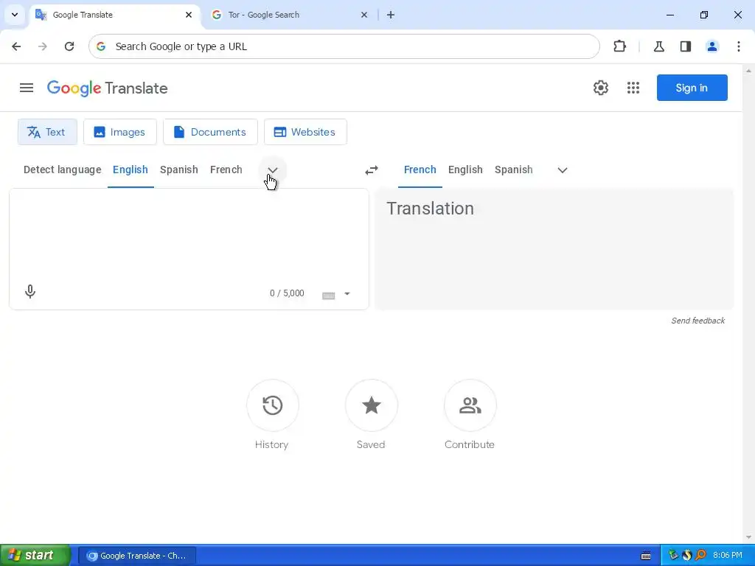Switch to Documents translation mode

click(210, 132)
